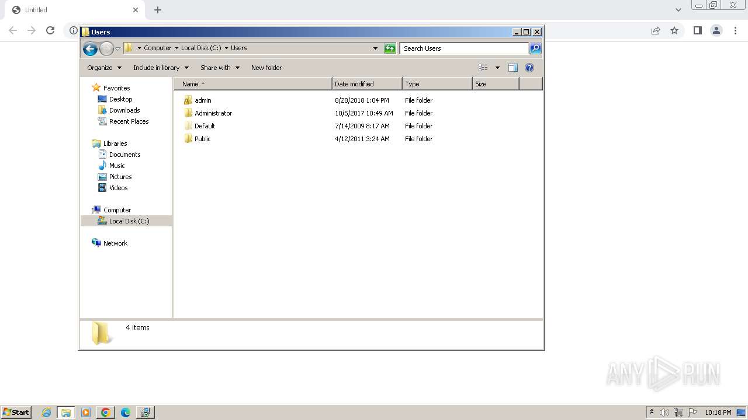Open the Share with menu

pyautogui.click(x=220, y=68)
